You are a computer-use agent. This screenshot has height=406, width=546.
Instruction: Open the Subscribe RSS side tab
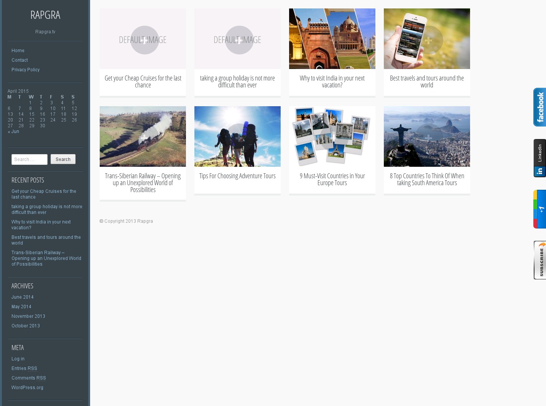[x=540, y=260]
